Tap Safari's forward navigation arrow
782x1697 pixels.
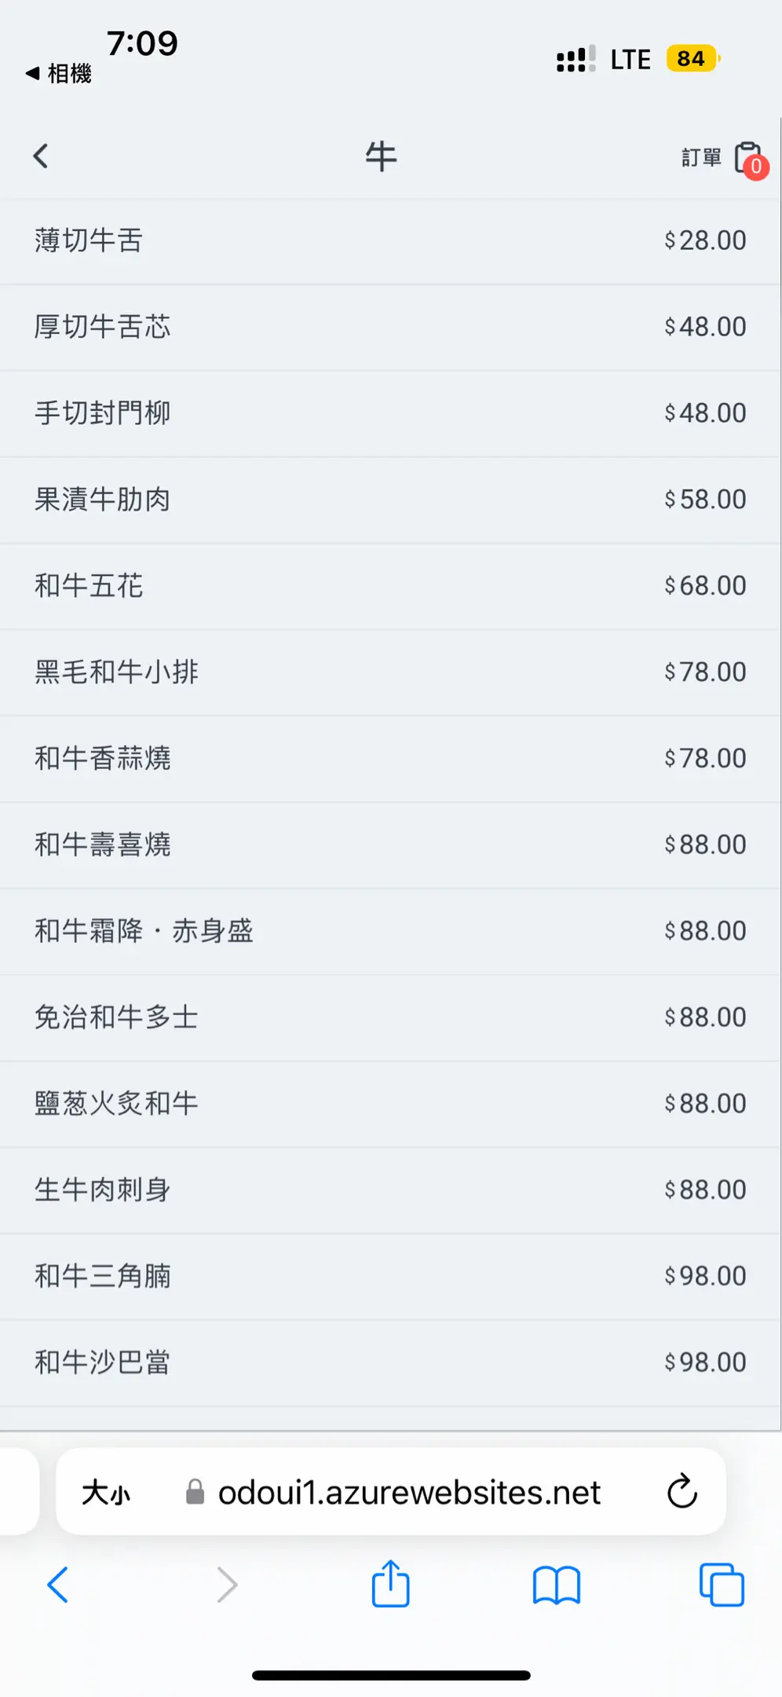pyautogui.click(x=226, y=1585)
